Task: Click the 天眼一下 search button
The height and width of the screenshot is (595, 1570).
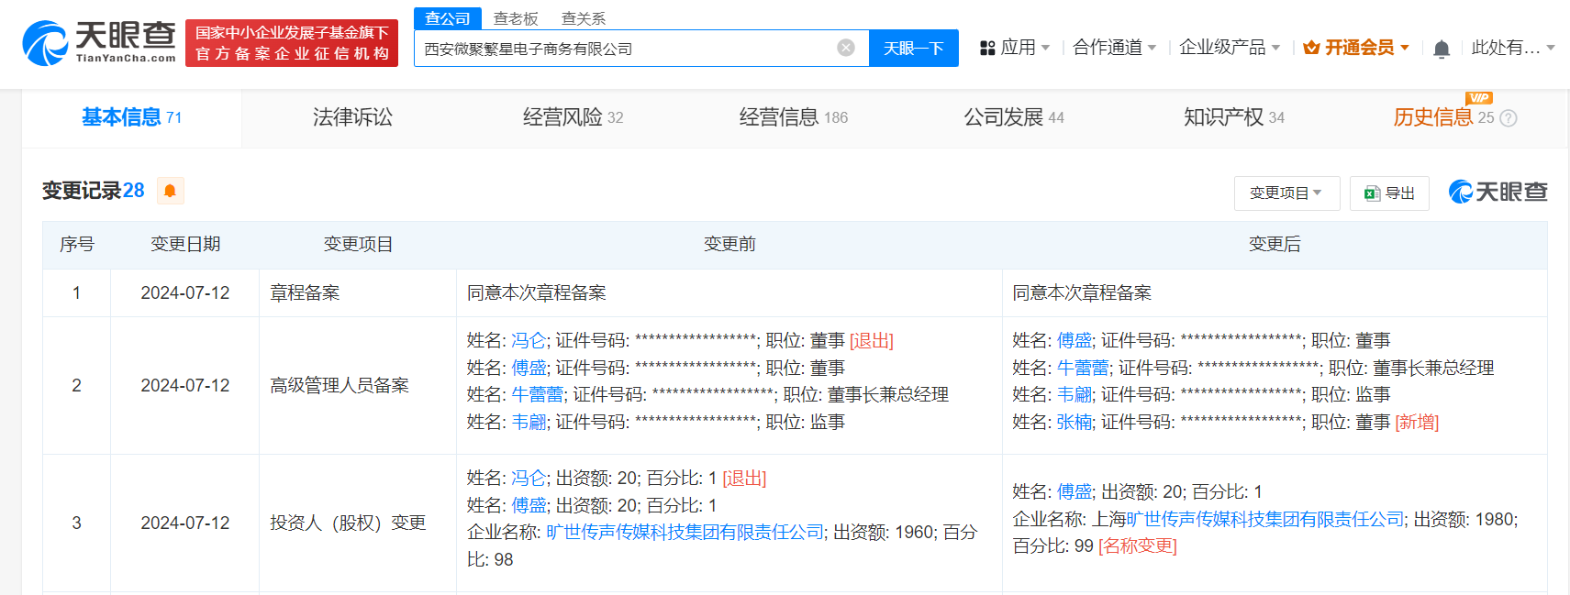Action: point(913,48)
